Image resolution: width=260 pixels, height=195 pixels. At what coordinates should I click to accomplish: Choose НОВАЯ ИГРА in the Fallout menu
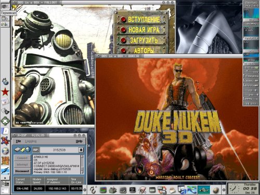click(x=144, y=30)
